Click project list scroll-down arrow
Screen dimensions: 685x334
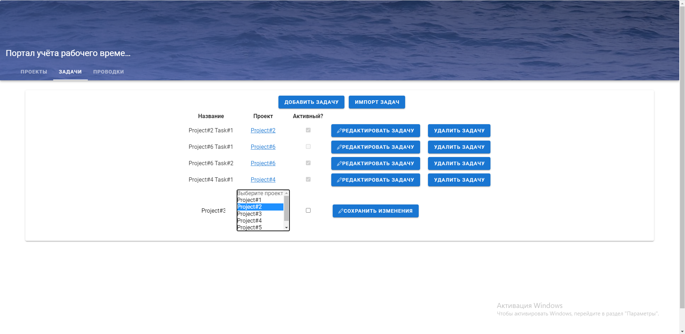pos(286,228)
